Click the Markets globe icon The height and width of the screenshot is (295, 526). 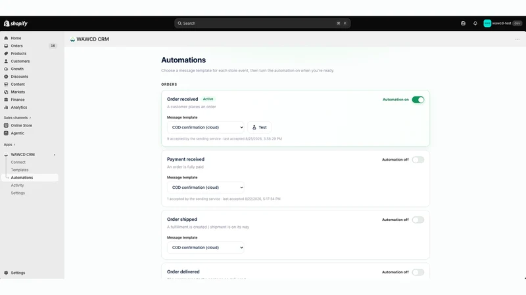(6, 92)
